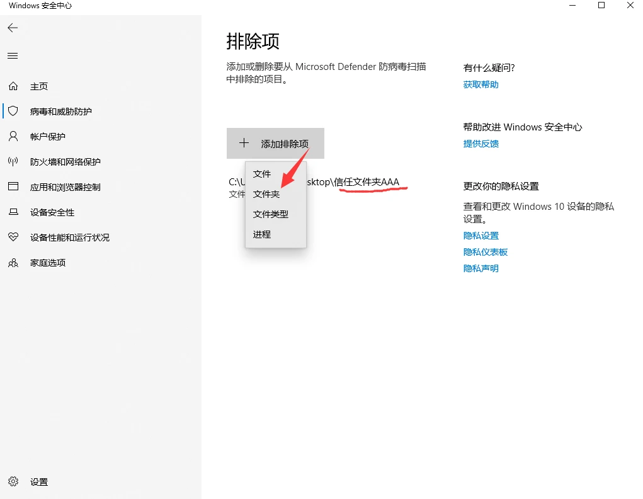Click the 添加排除项 button

pyautogui.click(x=275, y=143)
